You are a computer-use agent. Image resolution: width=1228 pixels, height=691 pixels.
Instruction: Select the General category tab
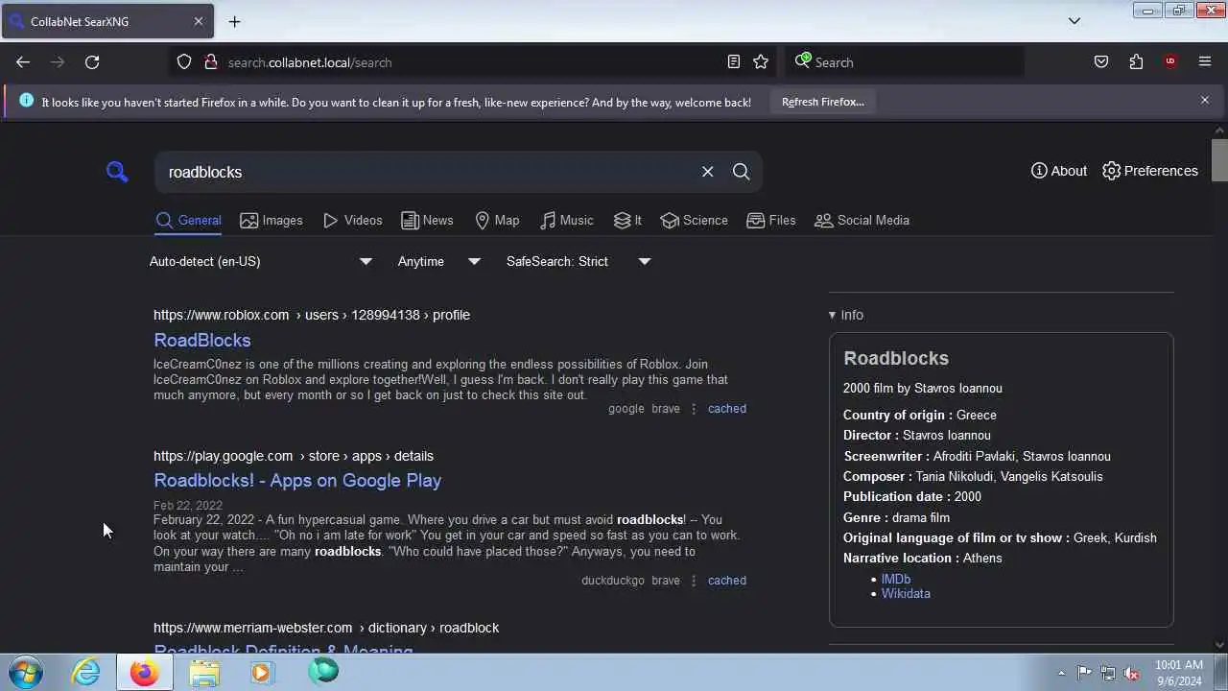[189, 220]
